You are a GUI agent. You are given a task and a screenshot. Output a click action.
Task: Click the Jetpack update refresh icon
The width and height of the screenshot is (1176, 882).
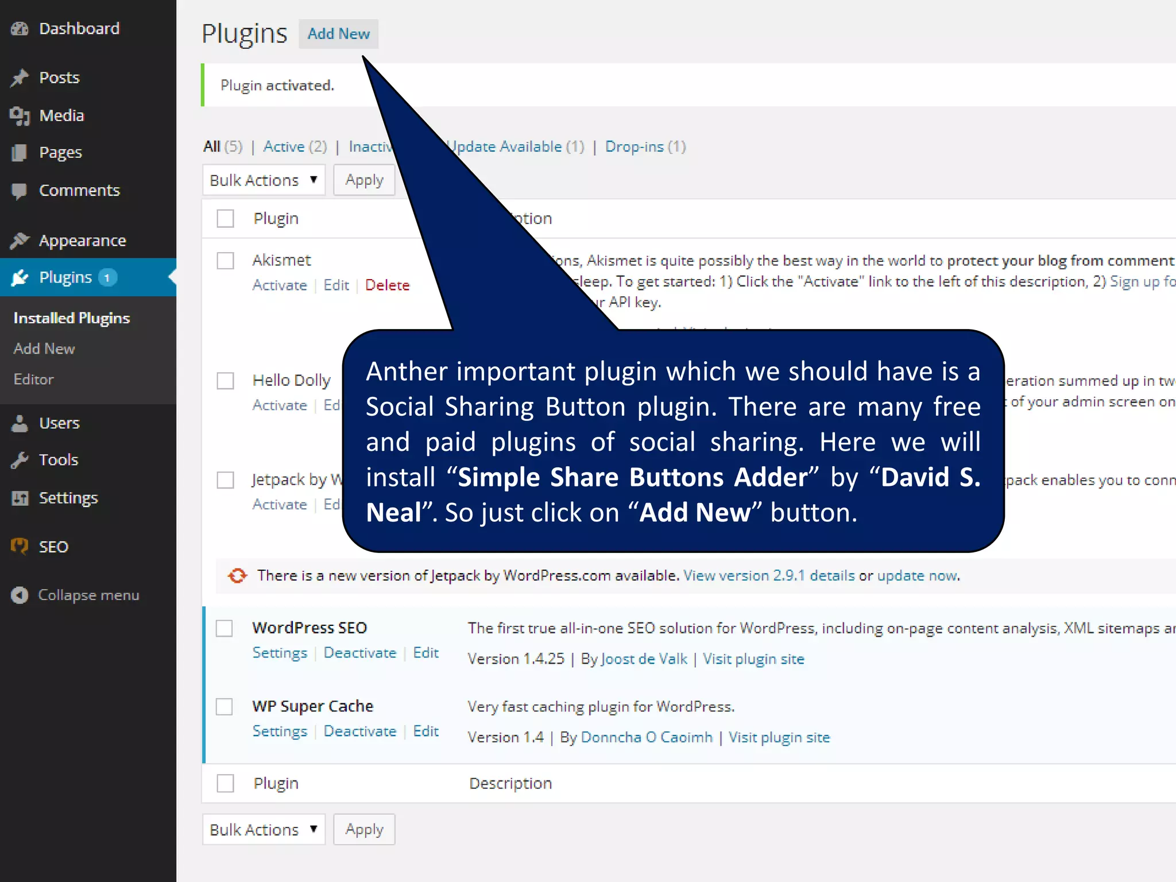(237, 575)
